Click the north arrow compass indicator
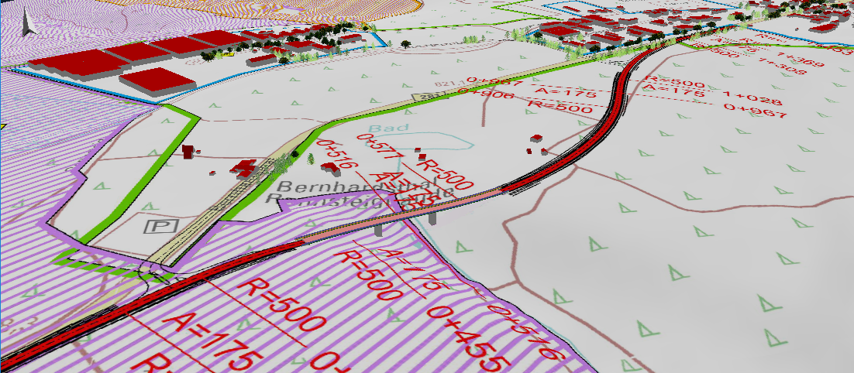The image size is (854, 373). 28,23
